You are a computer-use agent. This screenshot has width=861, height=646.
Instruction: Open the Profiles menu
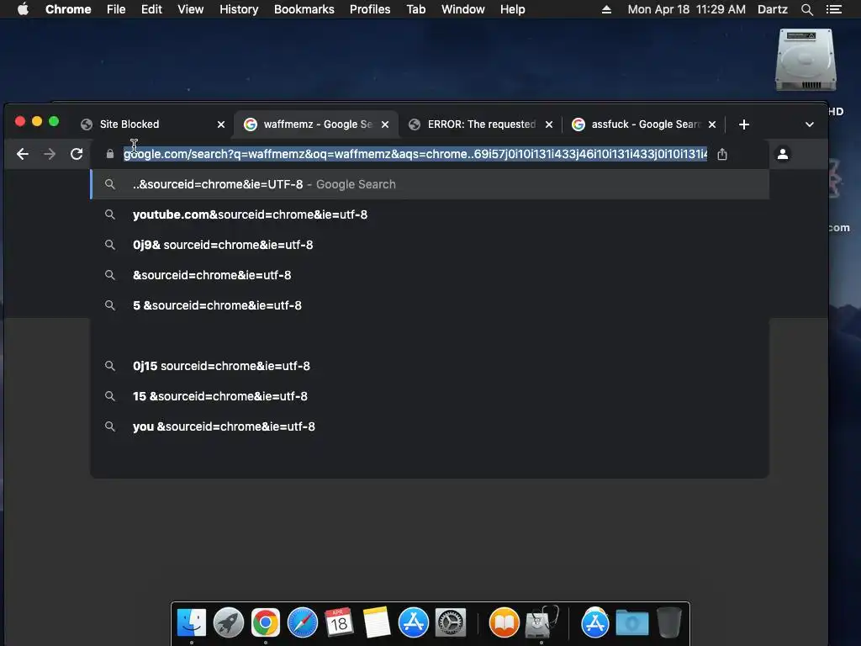(x=370, y=9)
